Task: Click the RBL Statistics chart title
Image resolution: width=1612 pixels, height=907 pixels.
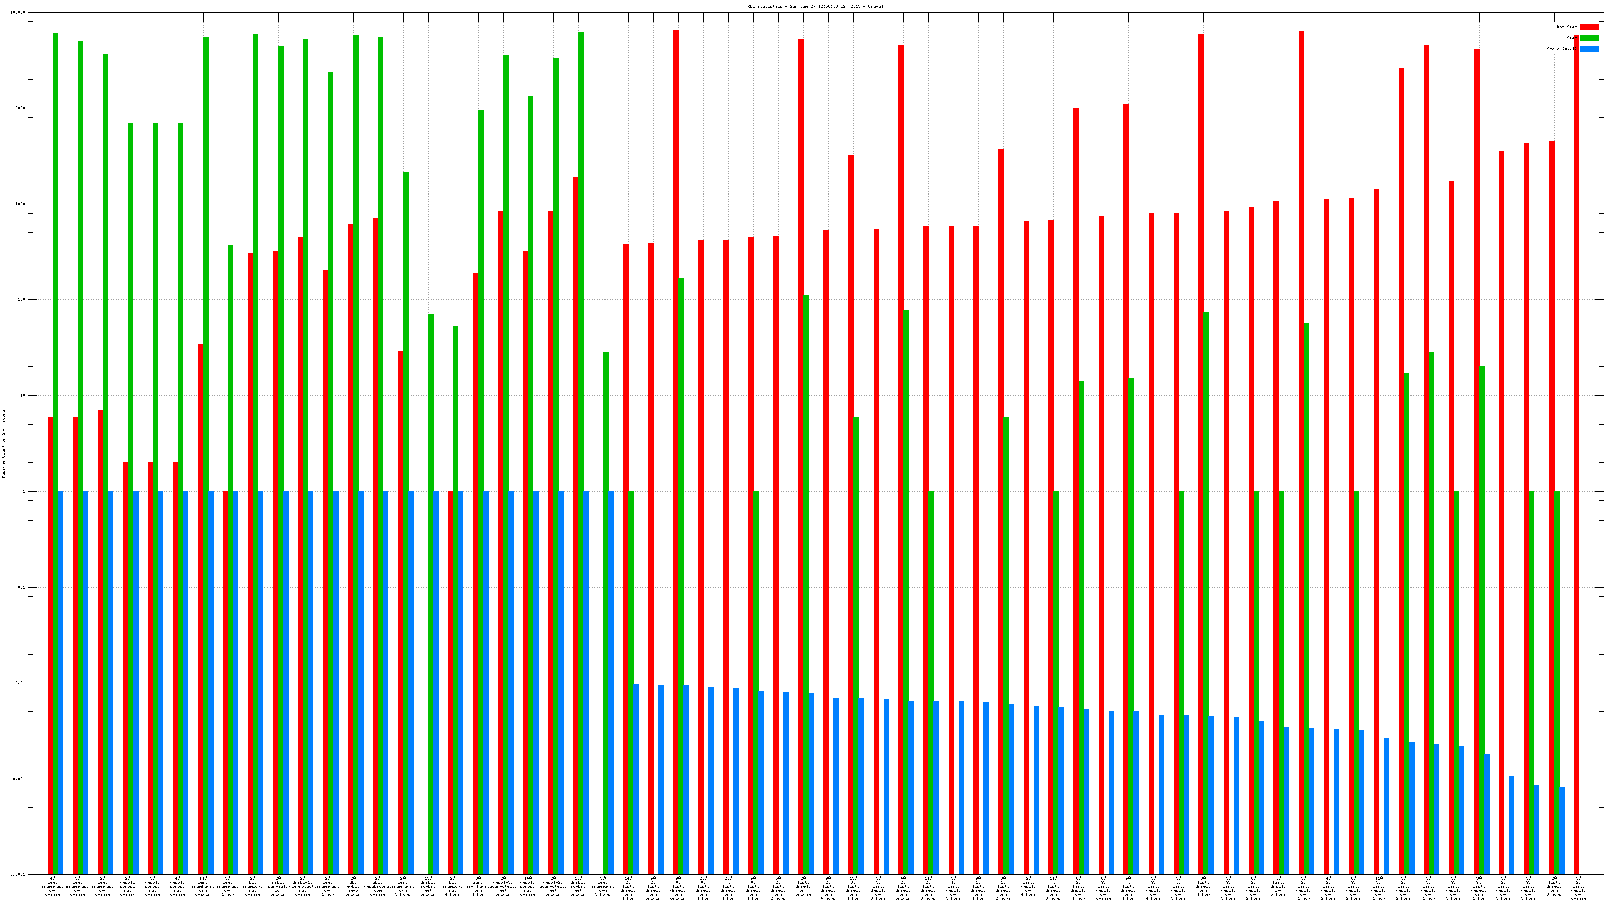Action: click(x=815, y=6)
